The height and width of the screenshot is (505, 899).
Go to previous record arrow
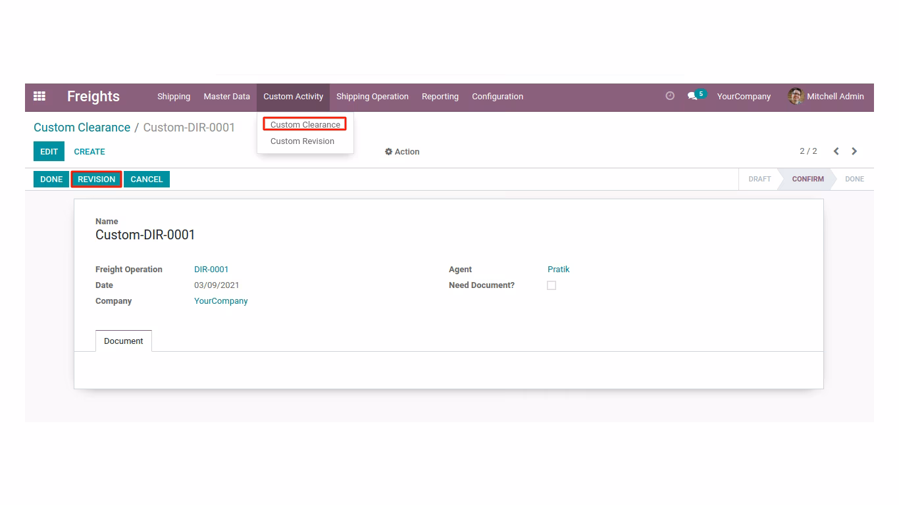836,151
